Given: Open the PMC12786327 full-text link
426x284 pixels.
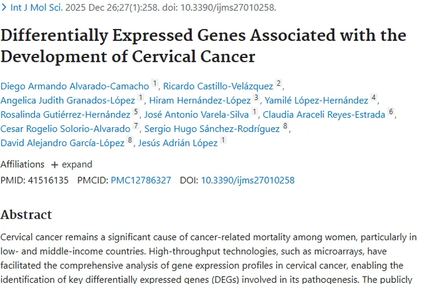Looking at the screenshot, I should click(141, 181).
